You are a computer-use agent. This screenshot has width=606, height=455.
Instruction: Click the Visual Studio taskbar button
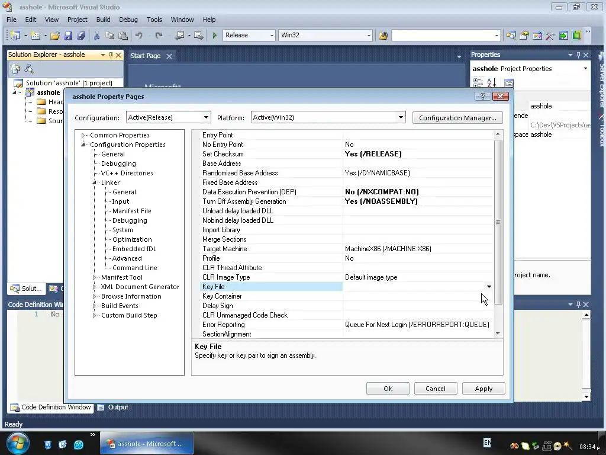[147, 444]
